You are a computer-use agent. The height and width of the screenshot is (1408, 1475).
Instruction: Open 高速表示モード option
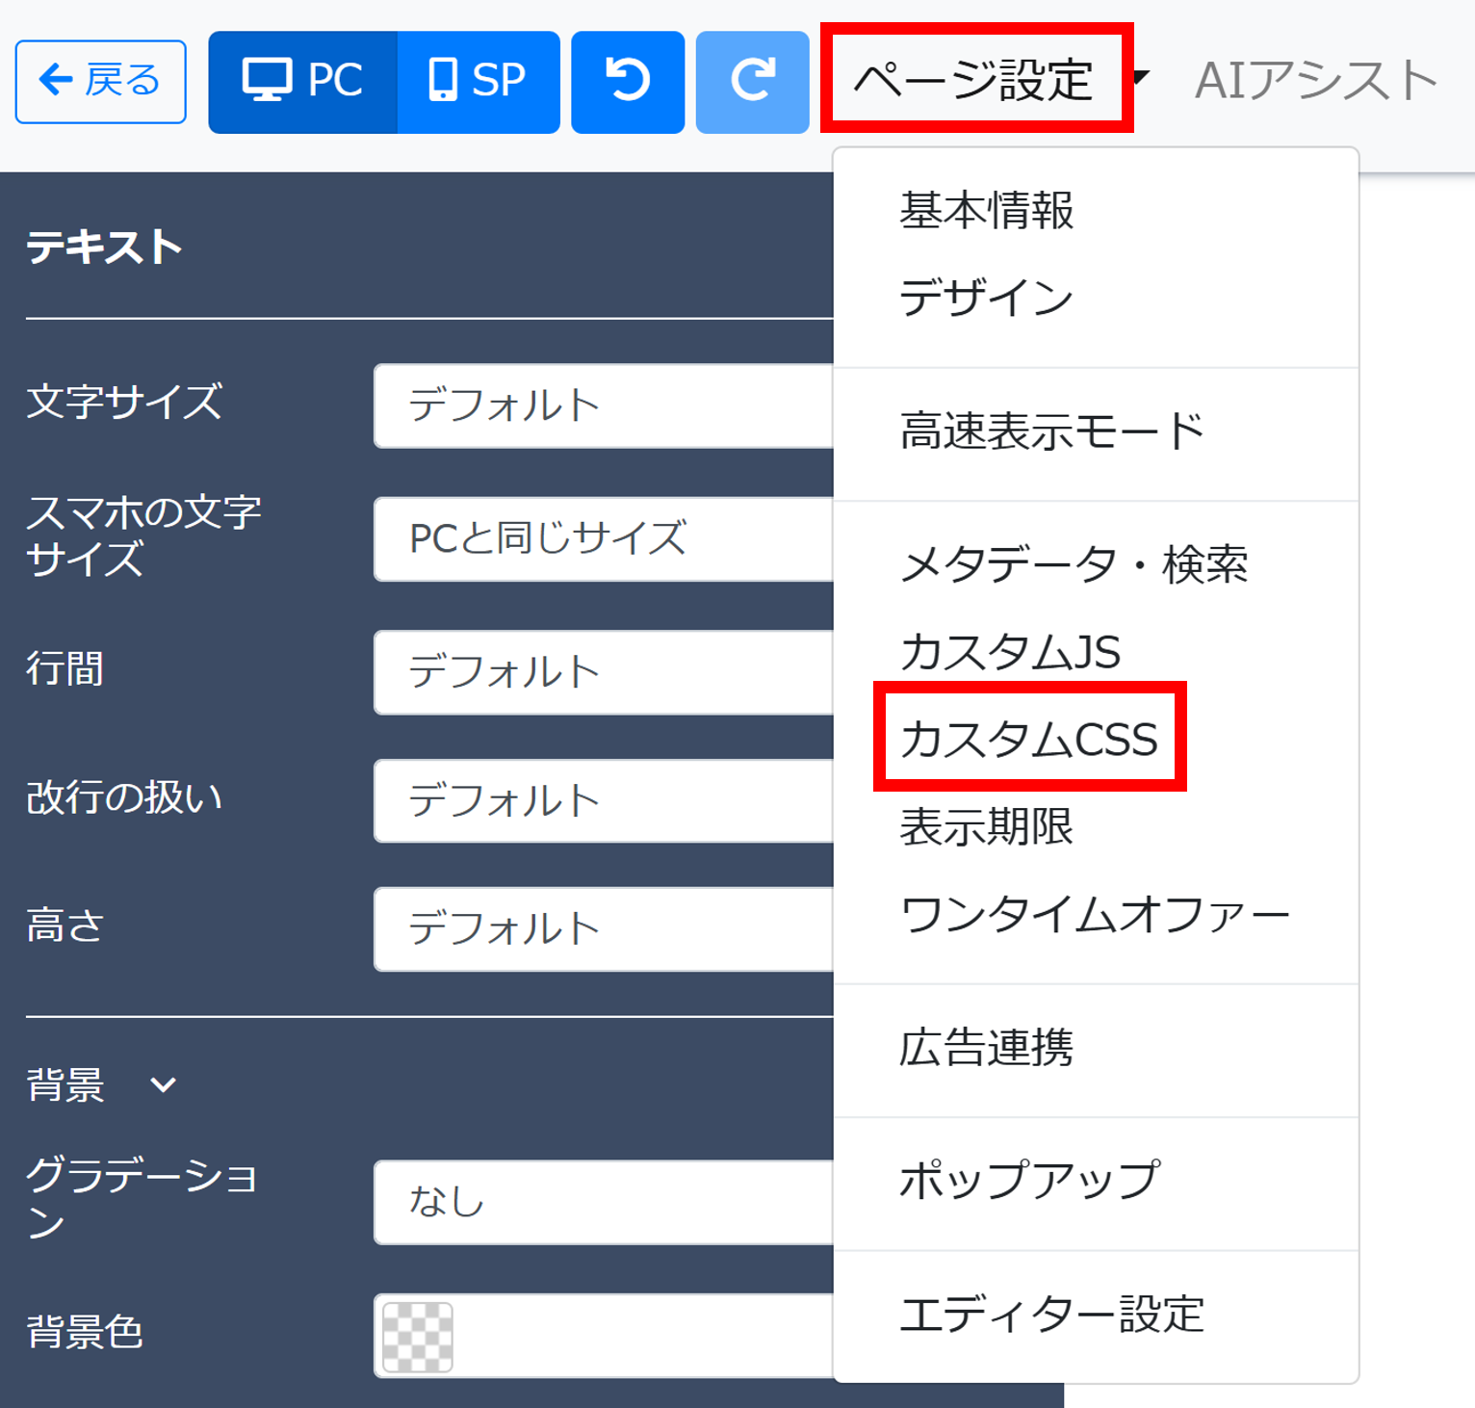click(x=1051, y=430)
